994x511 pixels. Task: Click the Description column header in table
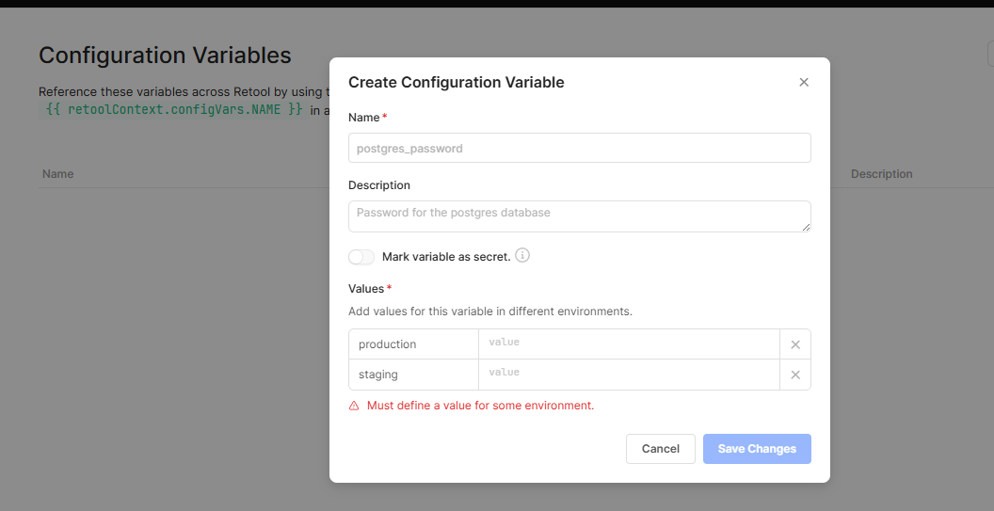881,174
